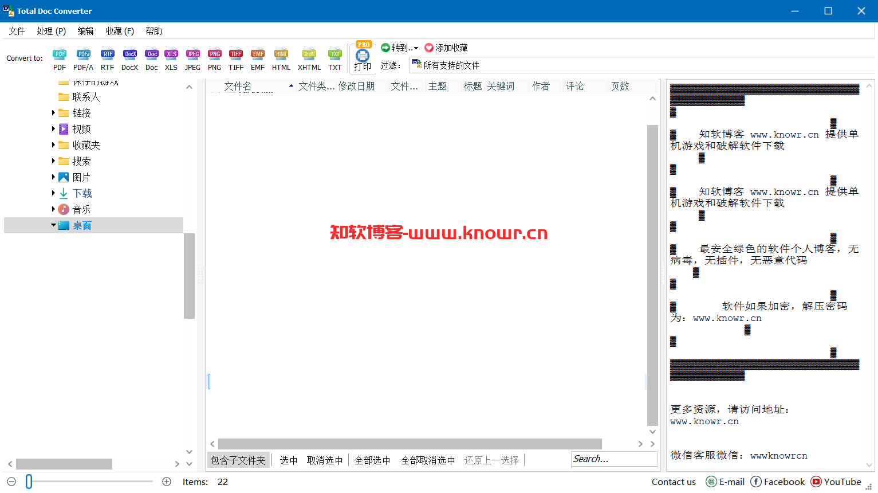Viewport: 878px width, 493px height.
Task: Click the DocX convert icon
Action: click(x=130, y=59)
